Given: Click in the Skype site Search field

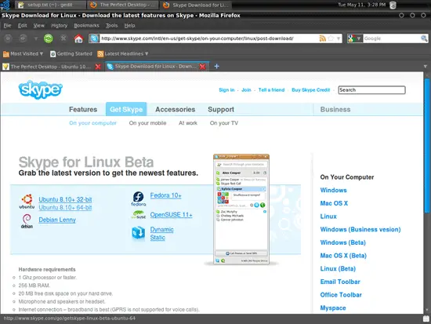Looking at the screenshot, I should click(371, 90).
